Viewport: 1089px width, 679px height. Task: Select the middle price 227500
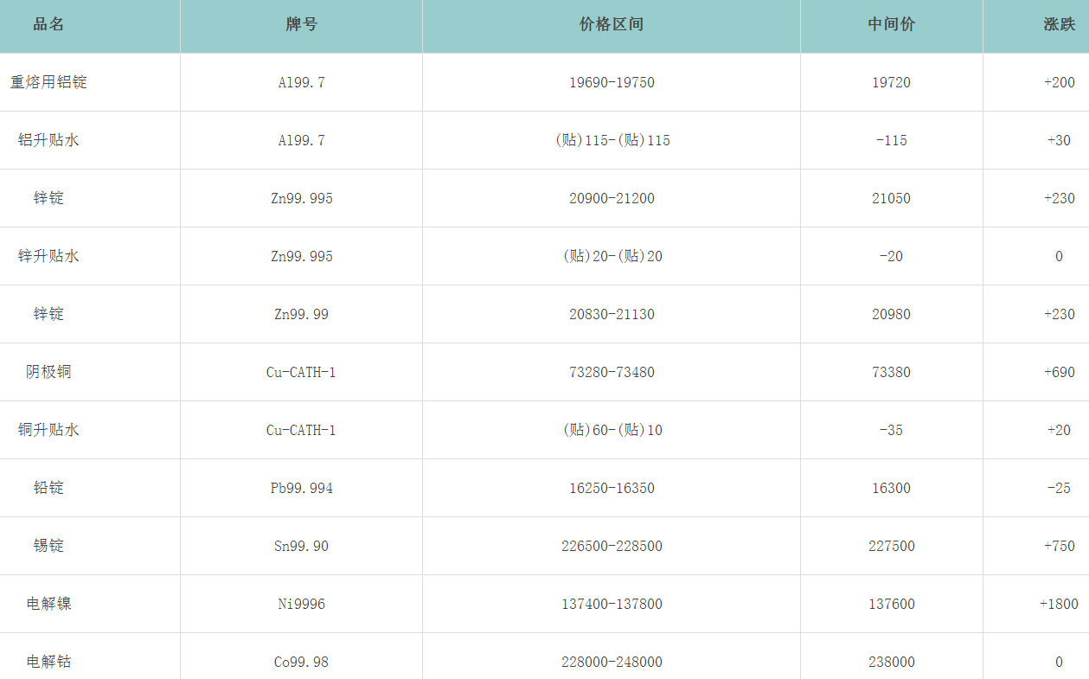tap(891, 546)
